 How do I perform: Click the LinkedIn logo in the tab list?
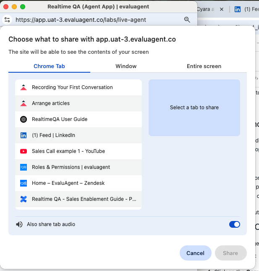pyautogui.click(x=24, y=135)
